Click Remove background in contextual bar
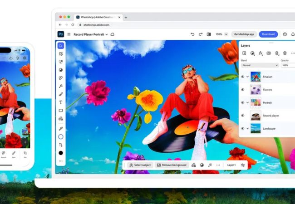Viewport: 295px width, 204px height. pyautogui.click(x=172, y=165)
